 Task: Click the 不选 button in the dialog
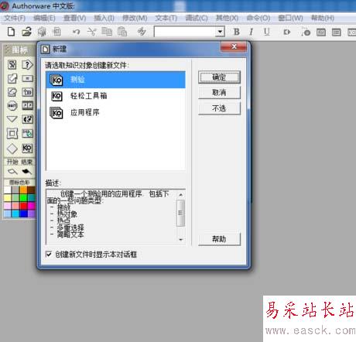tap(219, 108)
